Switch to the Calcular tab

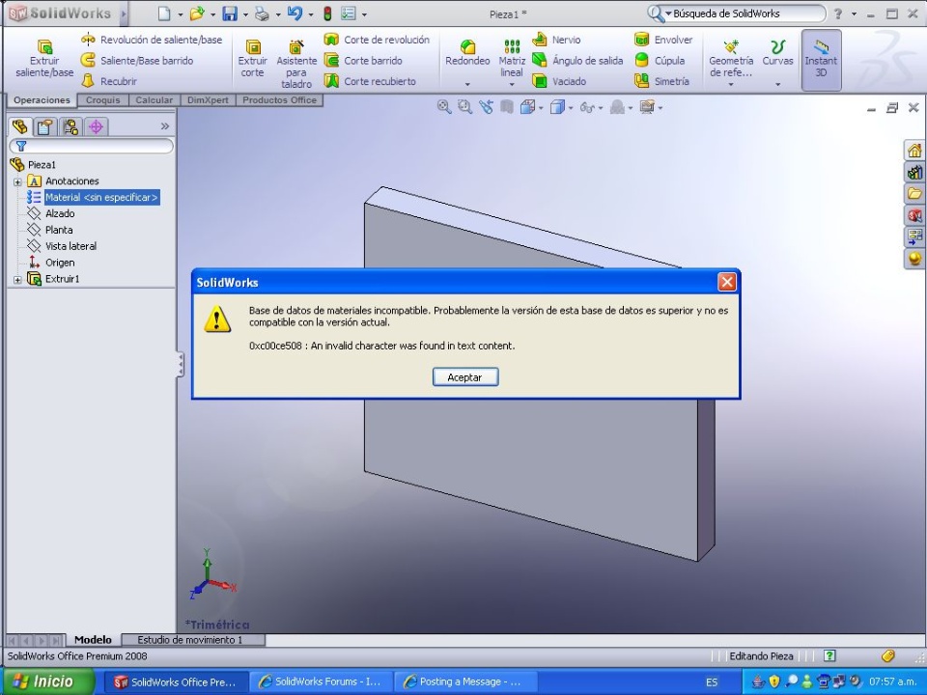click(x=154, y=99)
